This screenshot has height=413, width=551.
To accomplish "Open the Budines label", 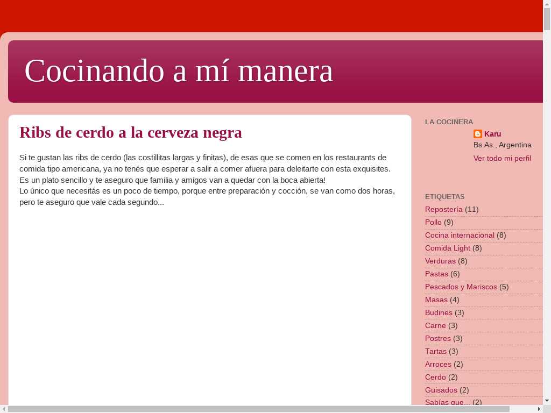I will tap(439, 312).
